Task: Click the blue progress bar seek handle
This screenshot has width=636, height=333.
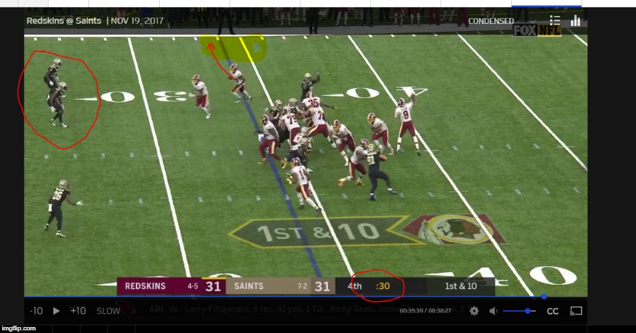Action: tap(544, 297)
